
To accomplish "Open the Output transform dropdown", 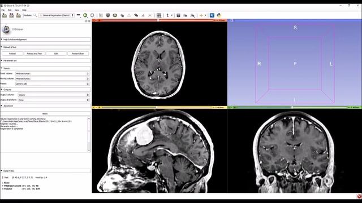I will pos(54,100).
